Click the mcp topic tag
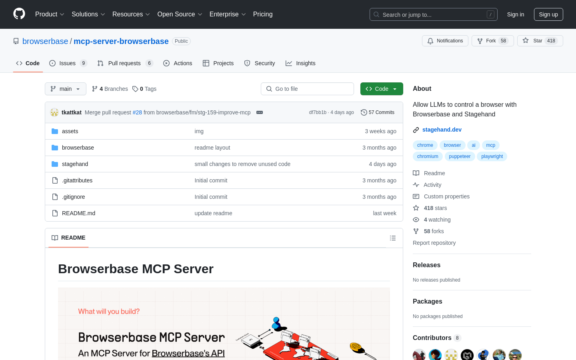The image size is (576, 360). (491, 145)
